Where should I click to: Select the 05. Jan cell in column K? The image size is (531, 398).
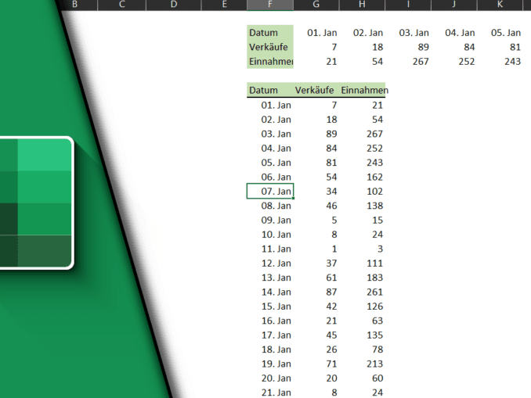pyautogui.click(x=505, y=33)
